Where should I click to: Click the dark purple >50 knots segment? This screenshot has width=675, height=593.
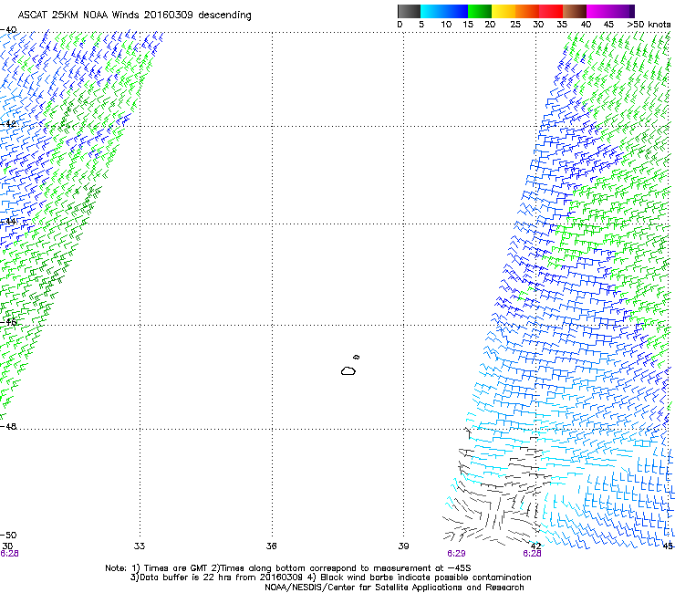(x=631, y=11)
